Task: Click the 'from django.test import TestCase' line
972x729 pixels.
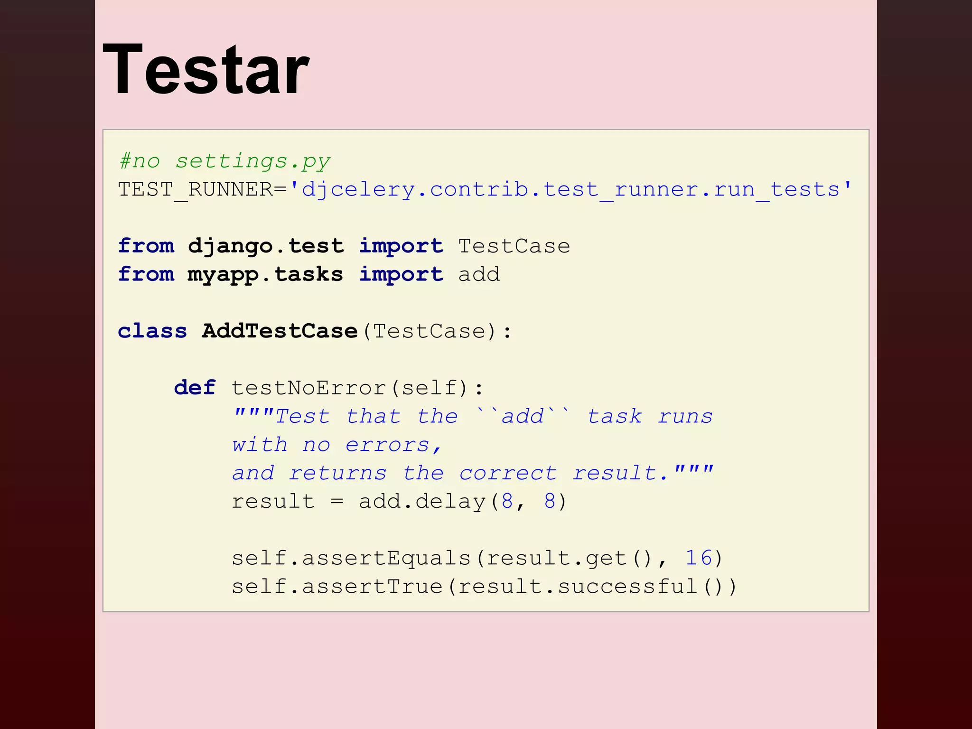Action: pyautogui.click(x=344, y=246)
